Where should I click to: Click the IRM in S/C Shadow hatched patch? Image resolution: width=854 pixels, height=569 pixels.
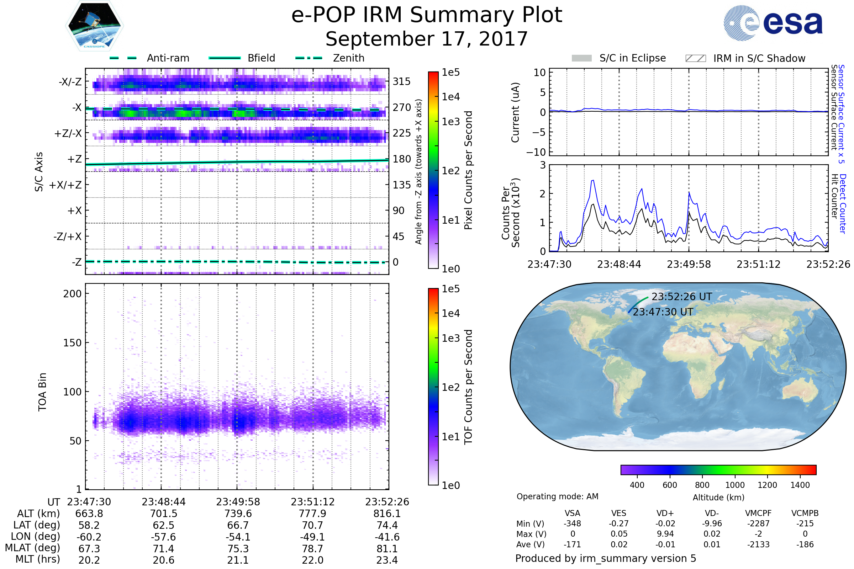pyautogui.click(x=695, y=58)
